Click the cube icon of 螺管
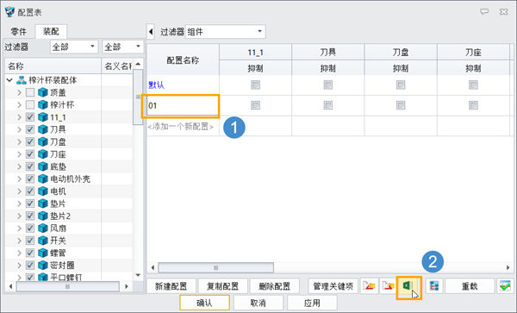The width and height of the screenshot is (517, 313). (x=43, y=253)
